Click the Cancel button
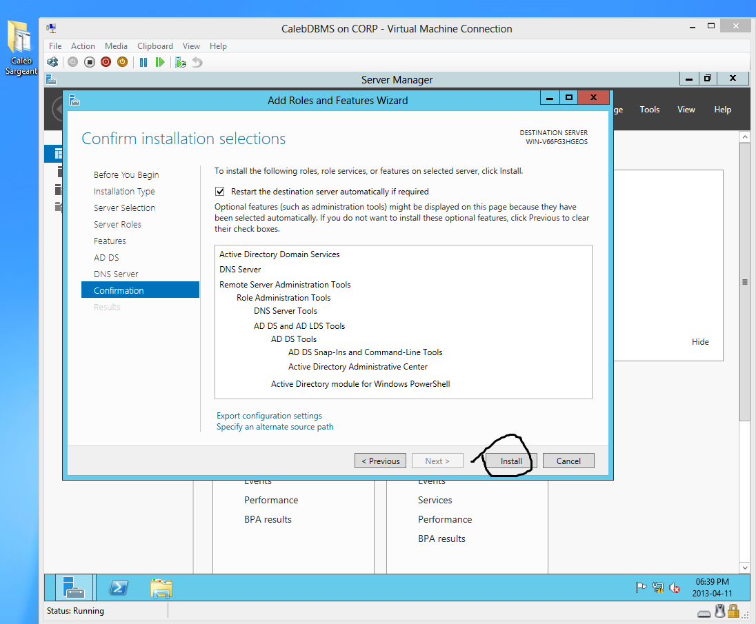Image resolution: width=756 pixels, height=624 pixels. (568, 461)
